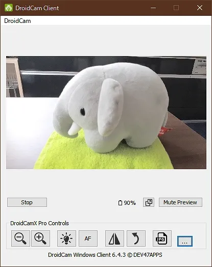Zoom in the camera with the plus magnifier

tap(41, 238)
